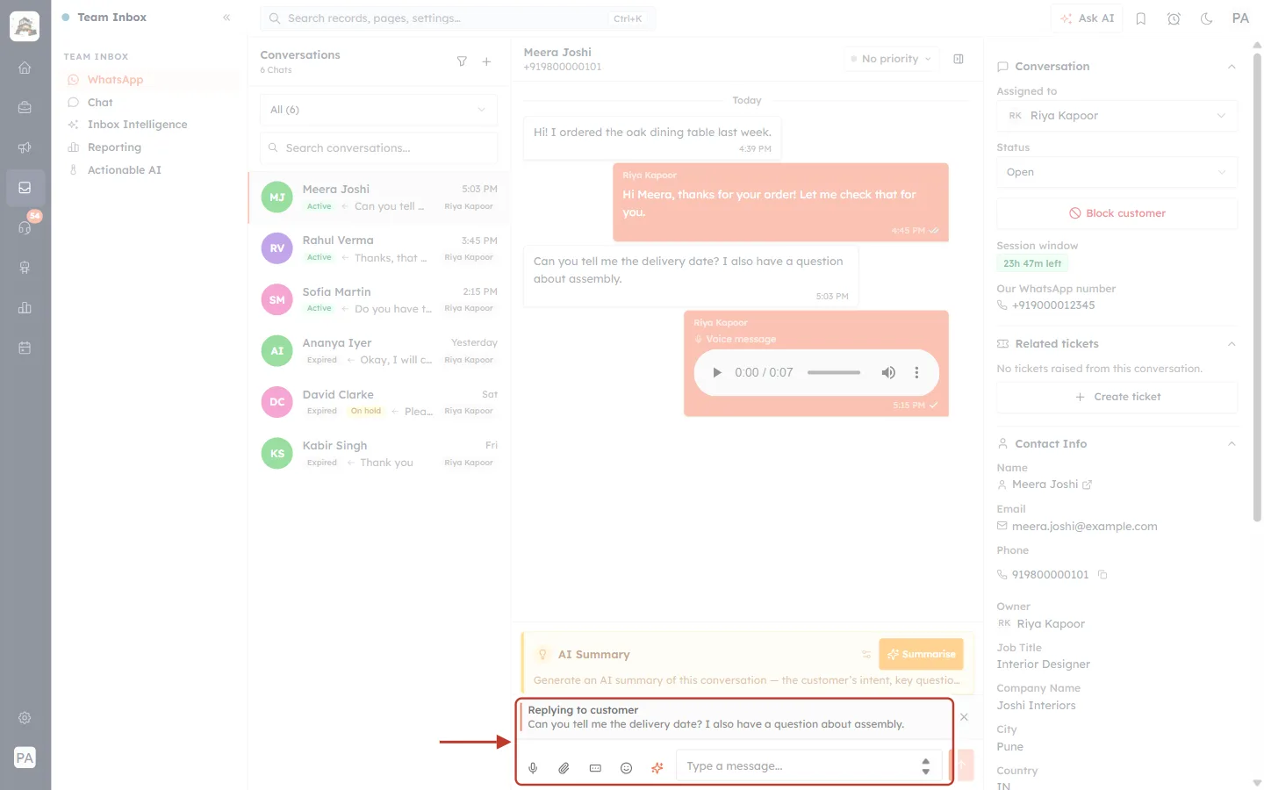Seek within the voice message progress bar

834,372
